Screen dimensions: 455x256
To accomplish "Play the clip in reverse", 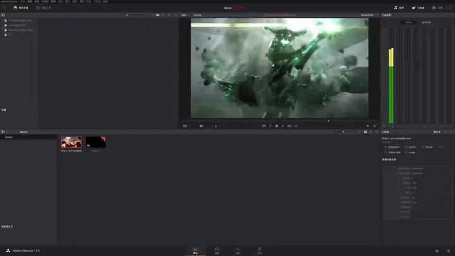I will [270, 126].
